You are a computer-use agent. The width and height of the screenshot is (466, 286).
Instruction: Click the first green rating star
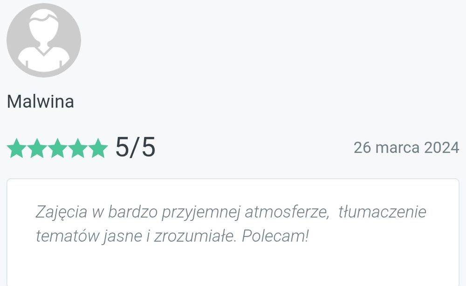[16, 148]
